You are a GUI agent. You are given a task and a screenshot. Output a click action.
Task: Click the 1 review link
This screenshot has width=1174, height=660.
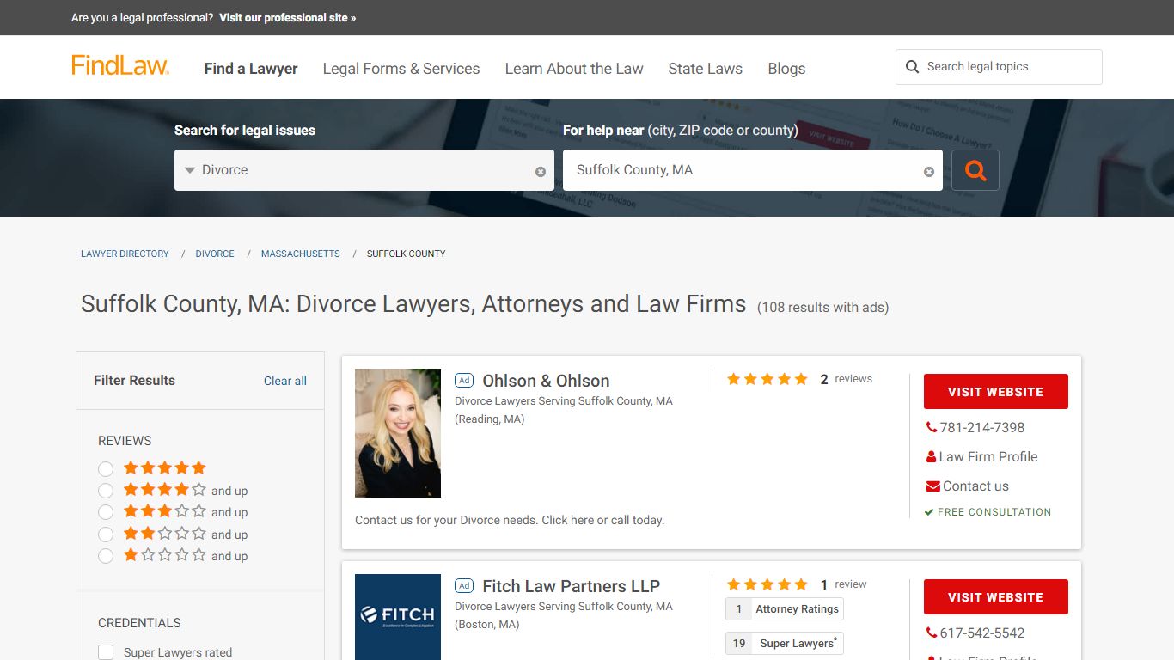click(x=844, y=584)
